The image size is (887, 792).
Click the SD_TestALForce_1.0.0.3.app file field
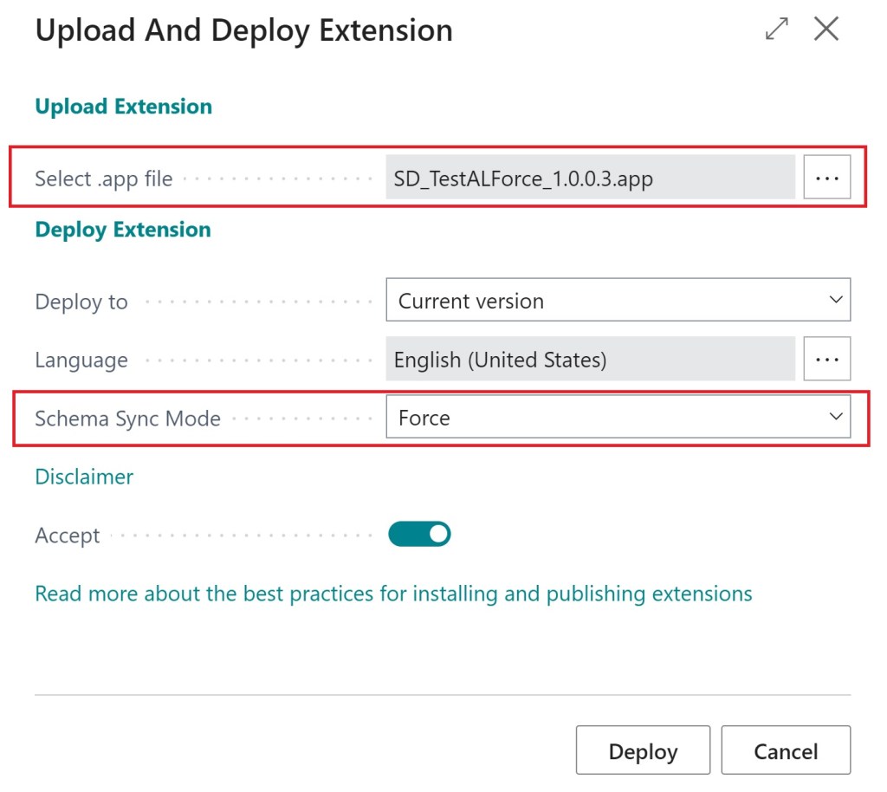(x=590, y=179)
